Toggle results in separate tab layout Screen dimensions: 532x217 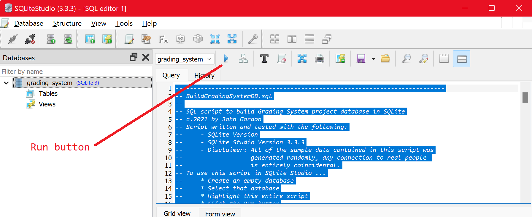[x=444, y=59]
